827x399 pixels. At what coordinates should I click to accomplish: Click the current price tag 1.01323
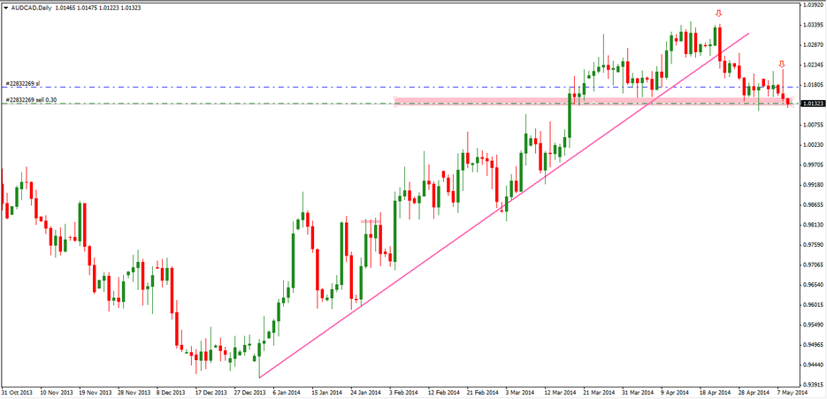(814, 104)
